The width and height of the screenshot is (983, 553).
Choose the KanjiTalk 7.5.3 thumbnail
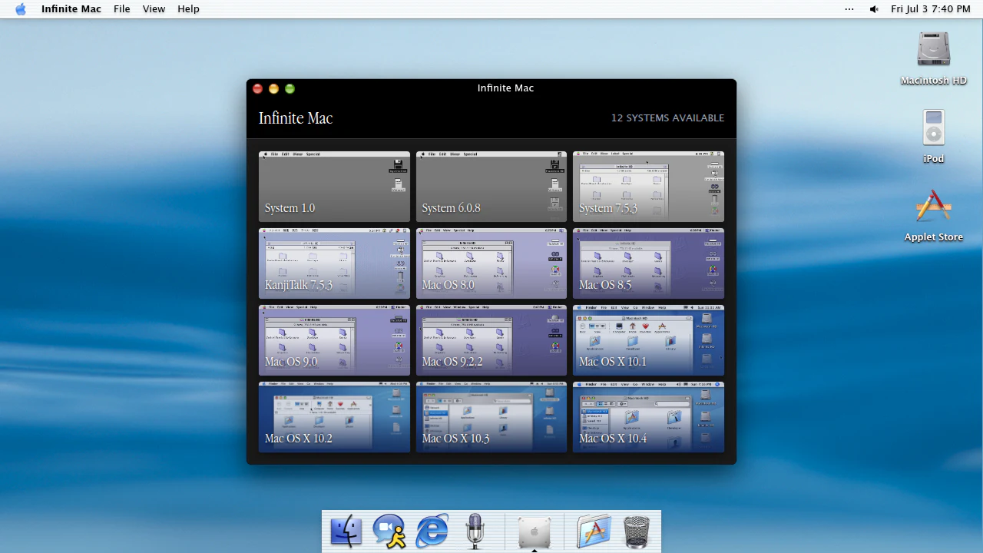point(334,263)
